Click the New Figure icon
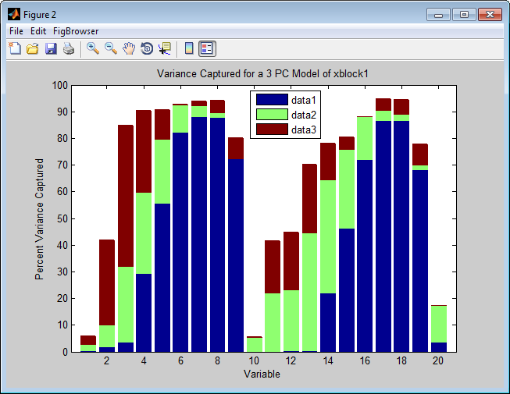Image resolution: width=510 pixels, height=394 pixels. point(15,48)
